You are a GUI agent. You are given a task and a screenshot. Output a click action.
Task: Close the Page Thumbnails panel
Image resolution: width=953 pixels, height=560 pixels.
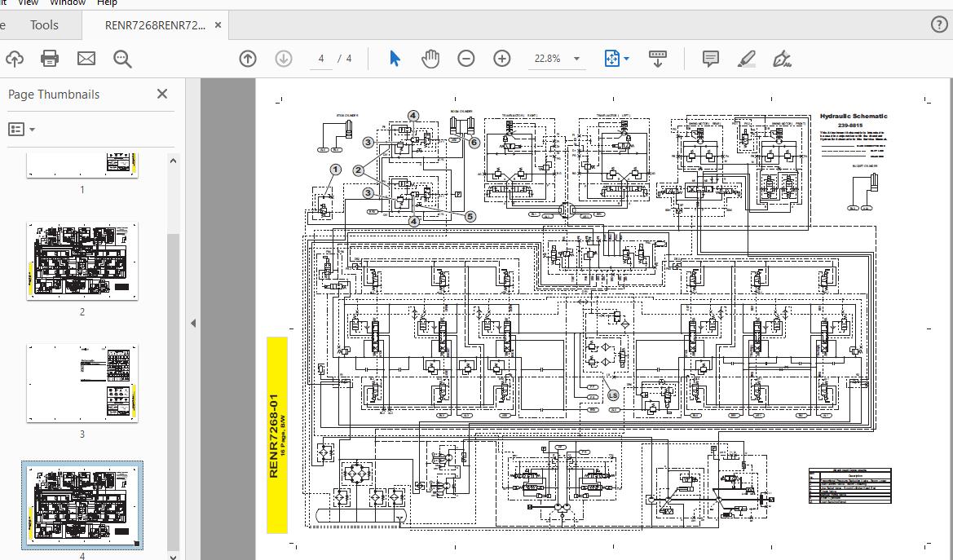click(x=161, y=94)
